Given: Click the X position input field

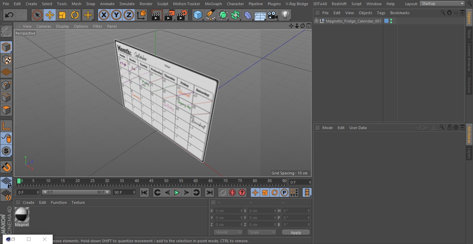Looking at the screenshot, I should [x=228, y=211].
